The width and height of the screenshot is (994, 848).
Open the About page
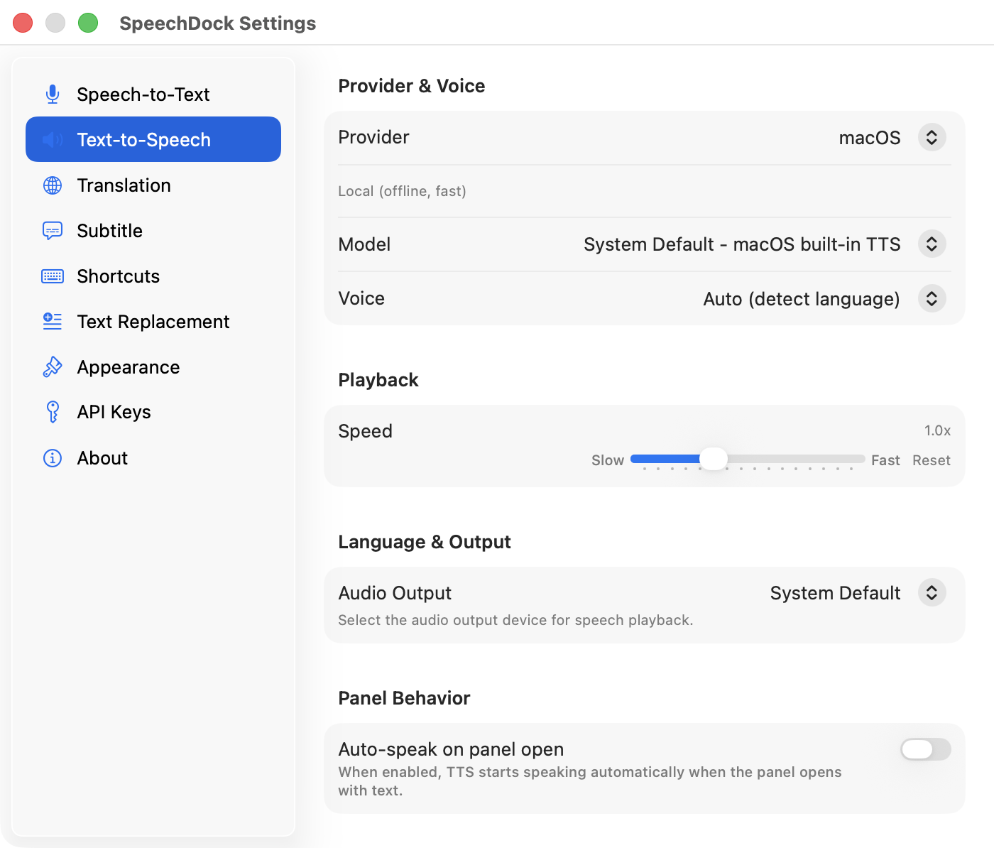pyautogui.click(x=102, y=458)
